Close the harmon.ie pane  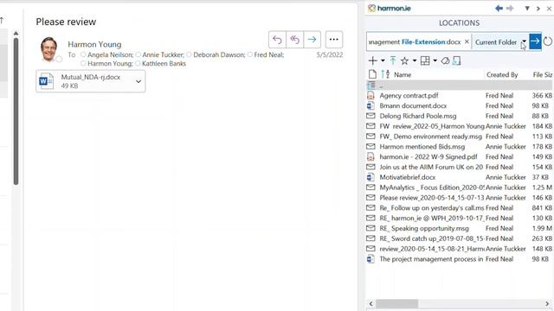click(549, 9)
